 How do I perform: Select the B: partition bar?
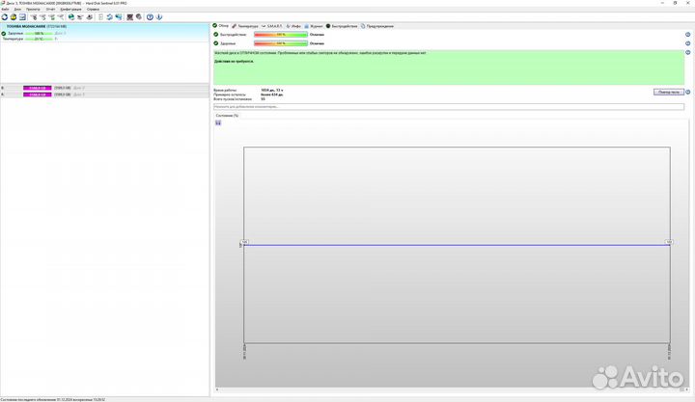point(39,88)
